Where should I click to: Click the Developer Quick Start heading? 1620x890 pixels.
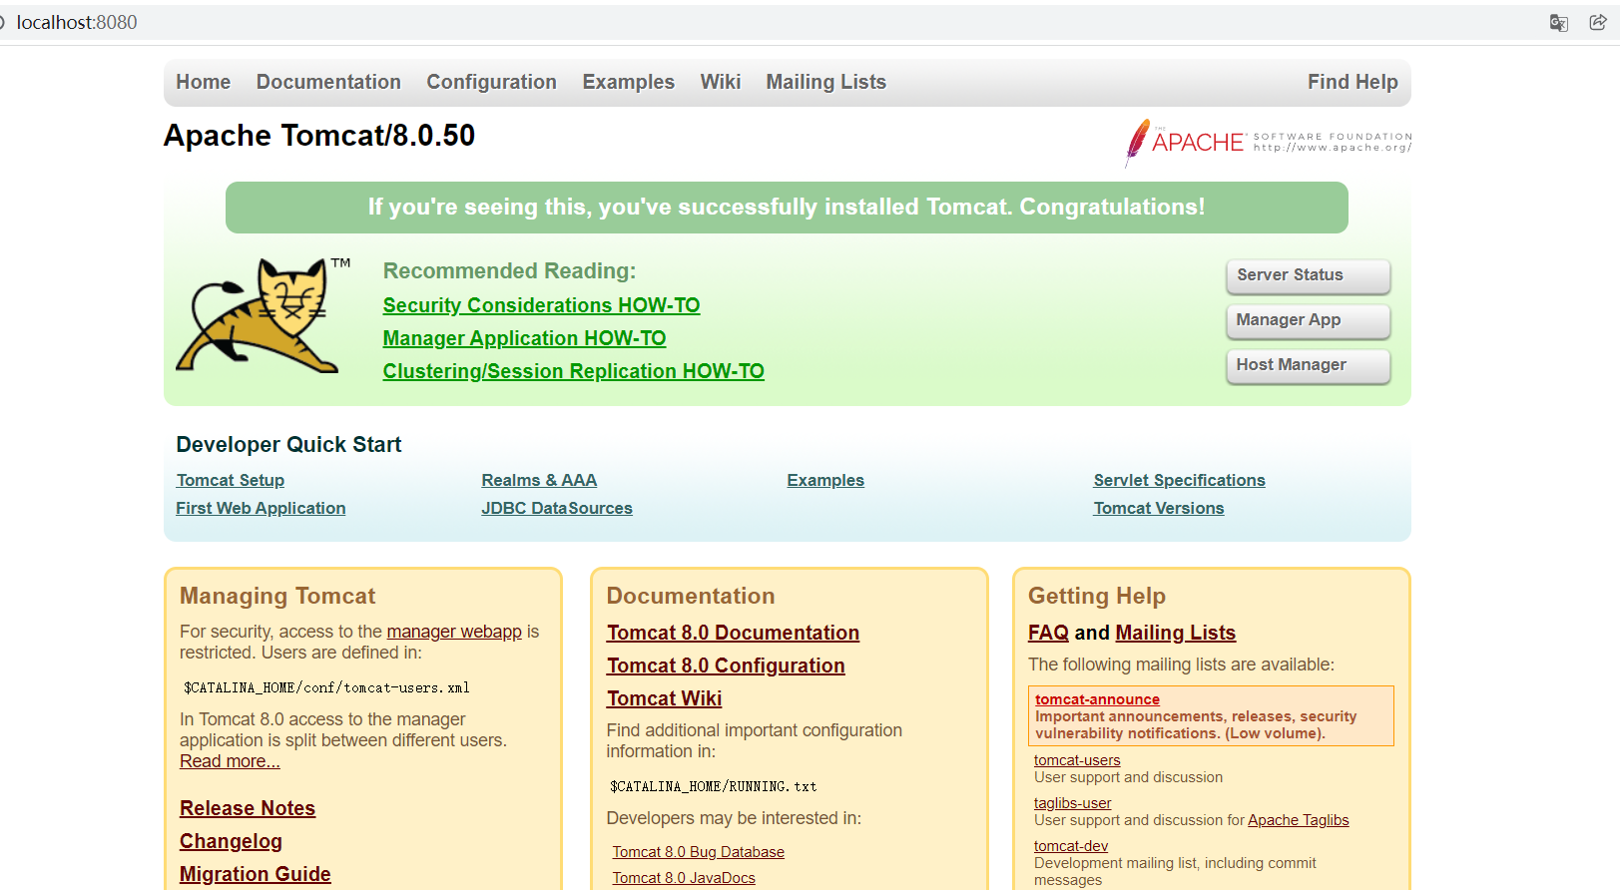(288, 445)
